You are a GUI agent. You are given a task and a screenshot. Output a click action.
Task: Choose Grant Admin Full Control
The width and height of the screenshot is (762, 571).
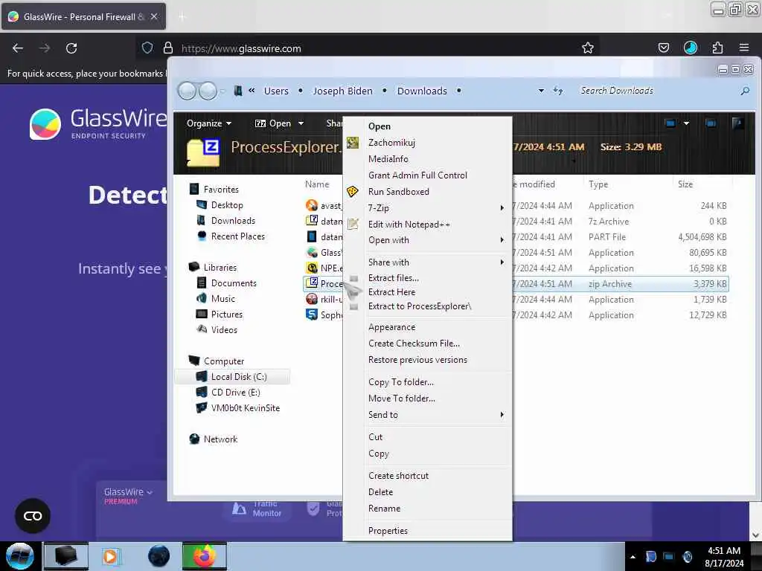[x=417, y=175]
